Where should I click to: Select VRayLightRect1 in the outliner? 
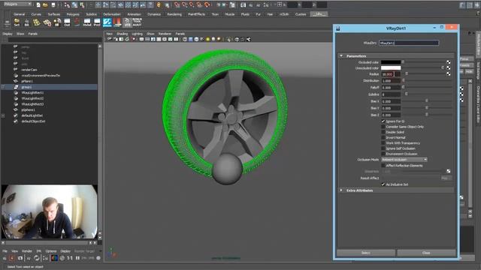pyautogui.click(x=32, y=93)
